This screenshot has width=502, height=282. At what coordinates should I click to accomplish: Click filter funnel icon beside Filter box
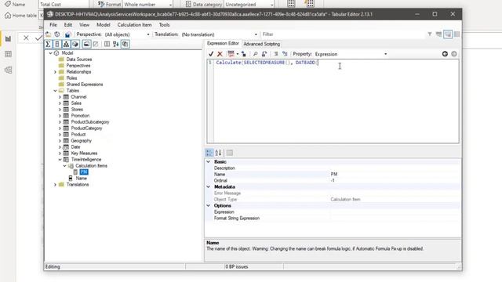click(x=430, y=34)
